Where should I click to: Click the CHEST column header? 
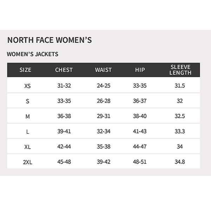tap(64, 70)
